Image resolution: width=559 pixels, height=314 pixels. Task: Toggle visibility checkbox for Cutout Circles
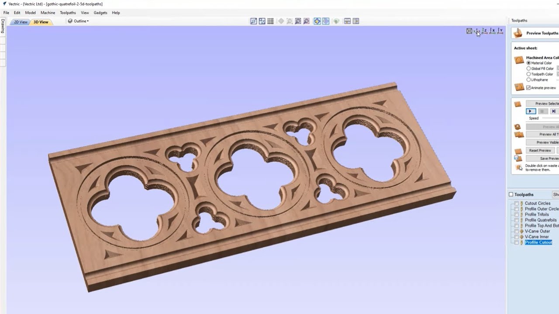point(517,203)
